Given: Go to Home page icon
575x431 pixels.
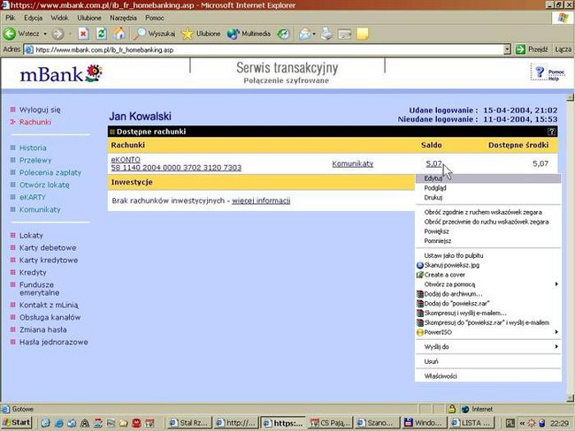Looking at the screenshot, I should 119,34.
